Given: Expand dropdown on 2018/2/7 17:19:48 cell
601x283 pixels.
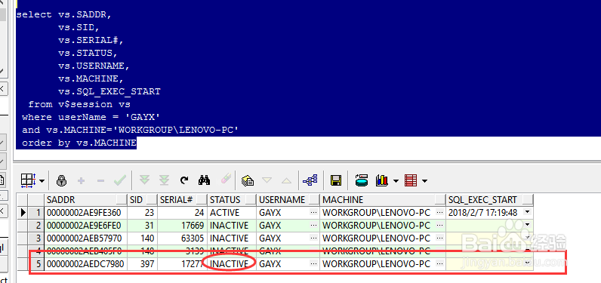Looking at the screenshot, I should tap(529, 212).
